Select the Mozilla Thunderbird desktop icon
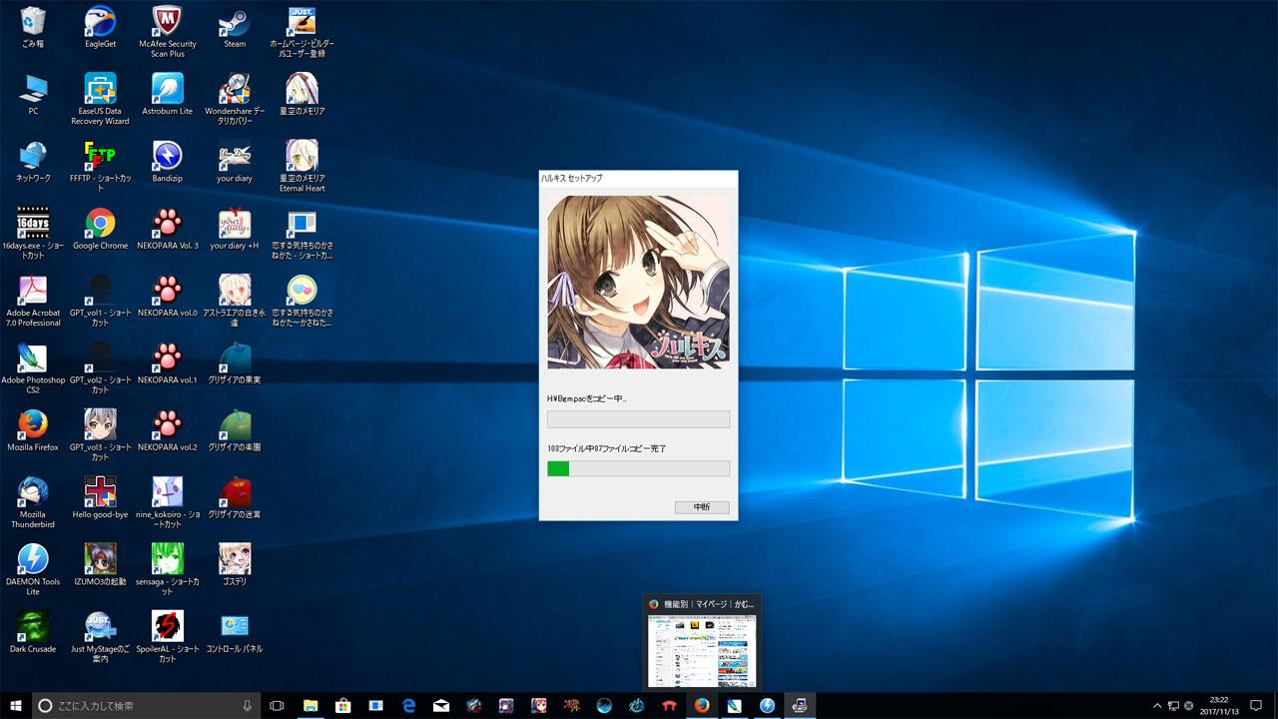Screen dimensions: 1278x719 point(33,501)
